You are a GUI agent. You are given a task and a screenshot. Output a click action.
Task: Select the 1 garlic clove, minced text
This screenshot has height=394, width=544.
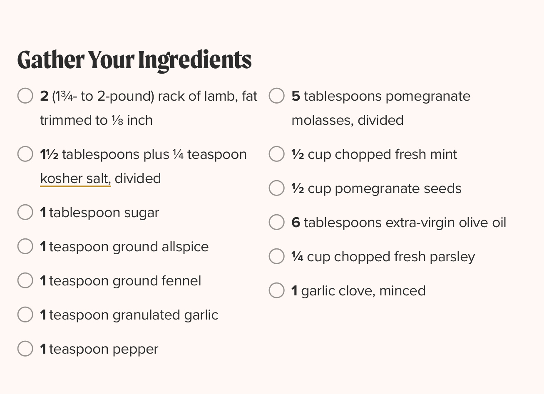(358, 290)
